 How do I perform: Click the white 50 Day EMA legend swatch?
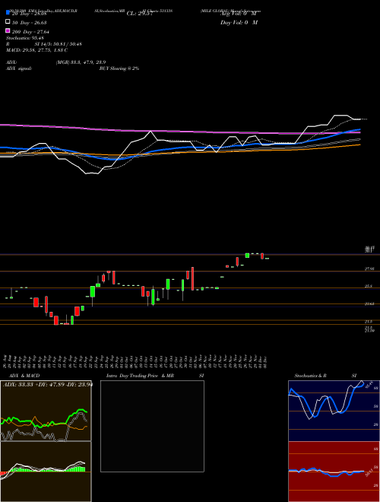pyautogui.click(x=8, y=22)
